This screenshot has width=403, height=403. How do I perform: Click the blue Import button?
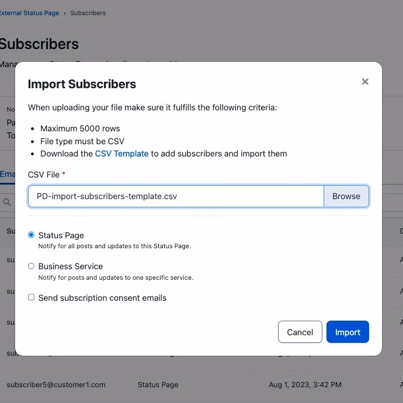pyautogui.click(x=348, y=332)
